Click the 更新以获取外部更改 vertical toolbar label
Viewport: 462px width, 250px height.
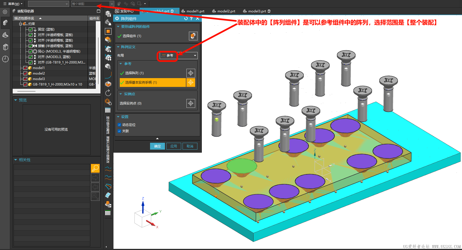(x=108, y=150)
